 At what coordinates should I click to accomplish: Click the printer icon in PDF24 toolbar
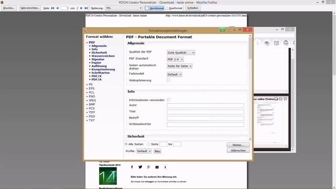286,43
